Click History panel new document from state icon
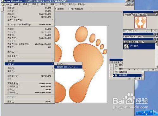 pyautogui.click(x=130, y=78)
